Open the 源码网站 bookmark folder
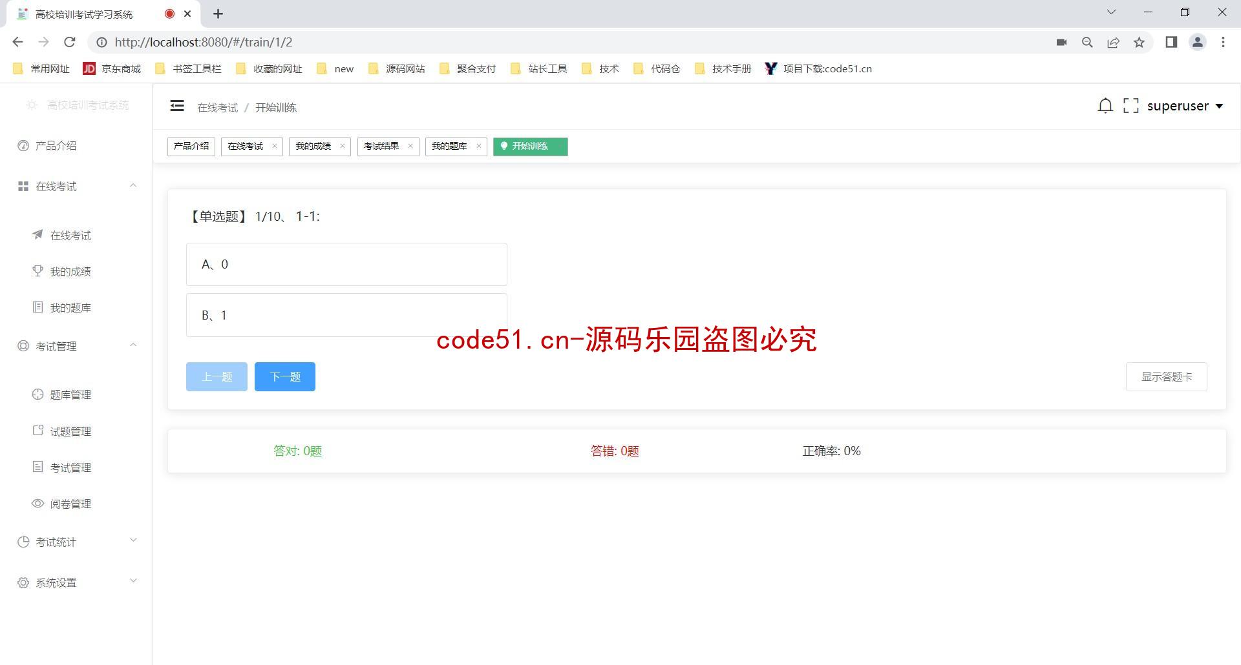Screen dimensions: 1241x665 [x=397, y=68]
